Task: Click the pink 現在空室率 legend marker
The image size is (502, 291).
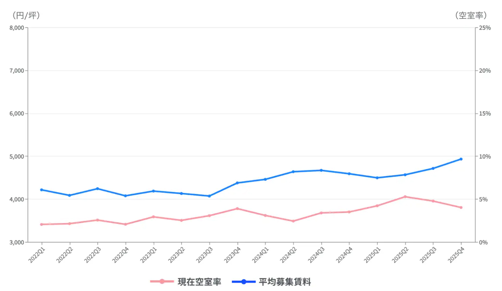Action: 161,281
